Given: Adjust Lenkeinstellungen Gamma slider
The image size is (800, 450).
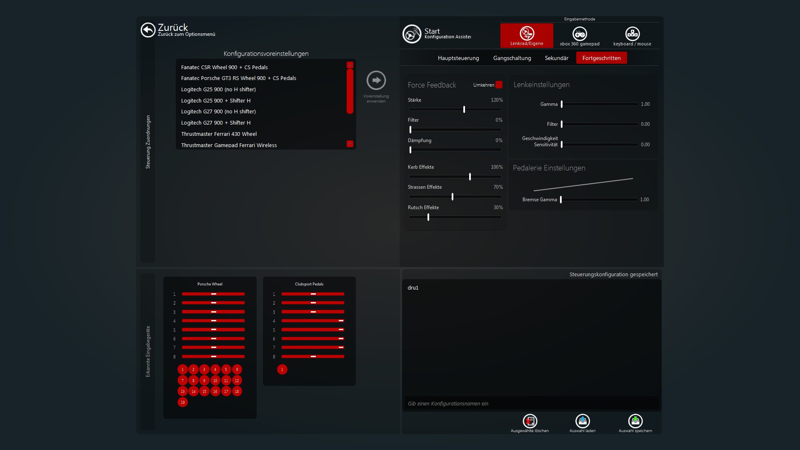Looking at the screenshot, I should pos(600,104).
